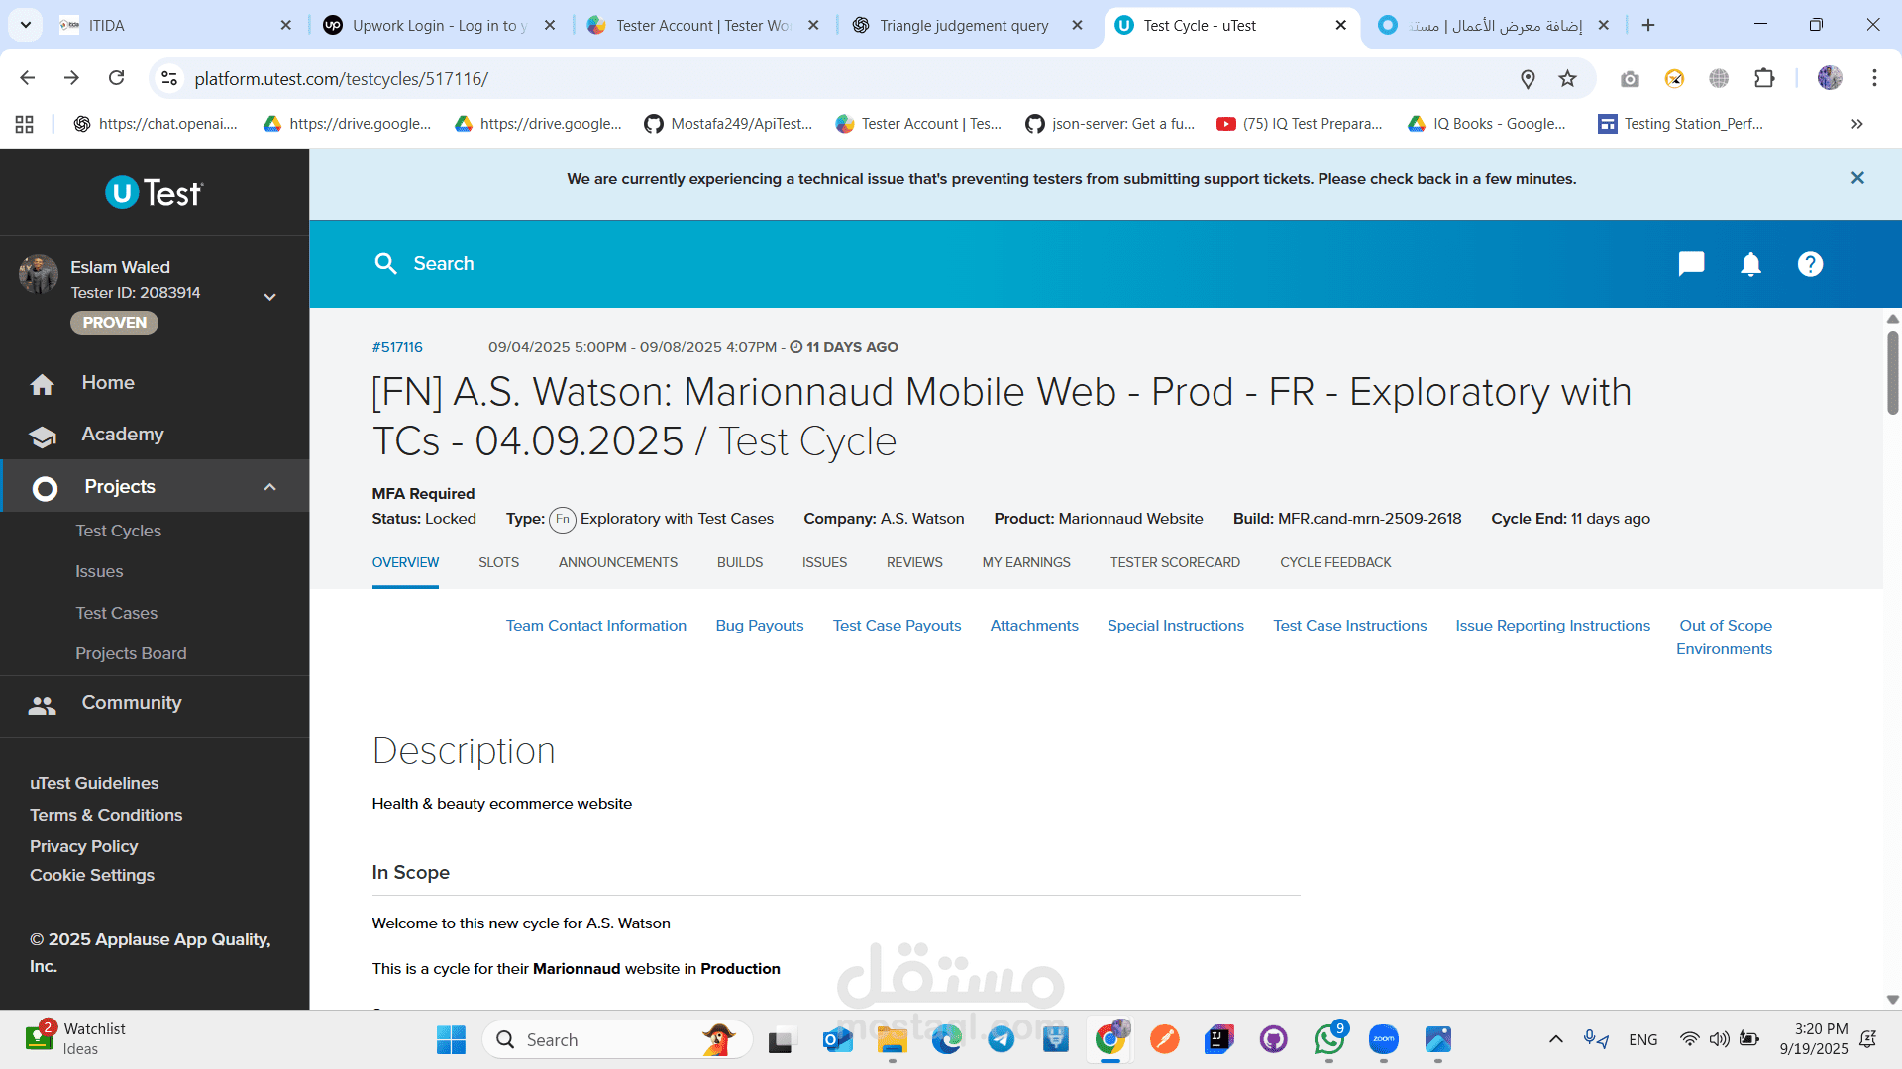Viewport: 1902px width, 1069px height.
Task: Switch to the REVIEWS tab
Action: pyautogui.click(x=914, y=562)
